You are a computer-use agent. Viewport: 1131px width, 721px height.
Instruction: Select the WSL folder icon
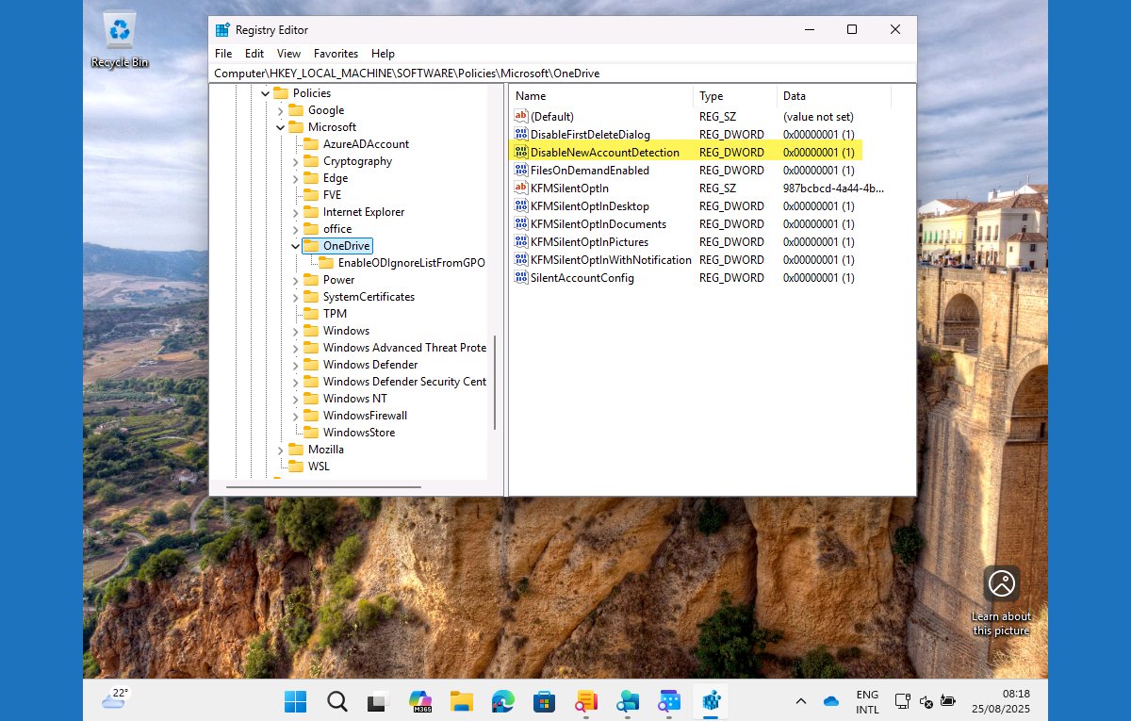pos(295,467)
